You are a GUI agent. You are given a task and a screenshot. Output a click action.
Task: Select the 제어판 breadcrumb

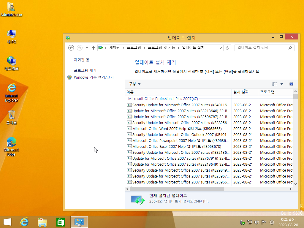pos(115,48)
